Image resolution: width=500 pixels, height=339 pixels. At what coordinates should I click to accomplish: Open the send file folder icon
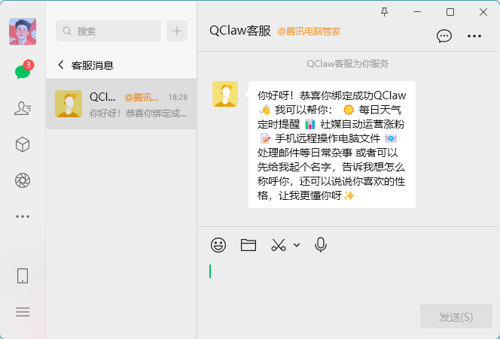point(248,245)
